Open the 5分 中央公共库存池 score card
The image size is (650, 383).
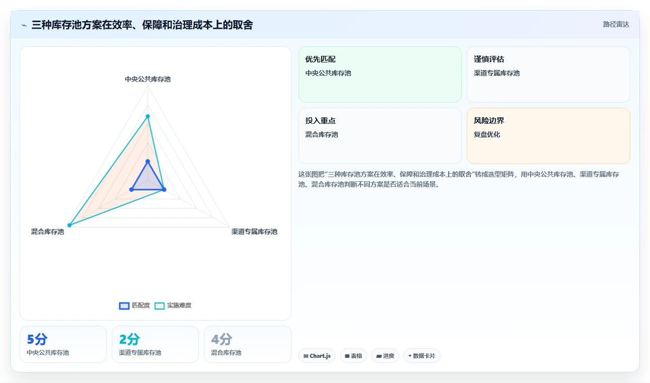pos(63,344)
